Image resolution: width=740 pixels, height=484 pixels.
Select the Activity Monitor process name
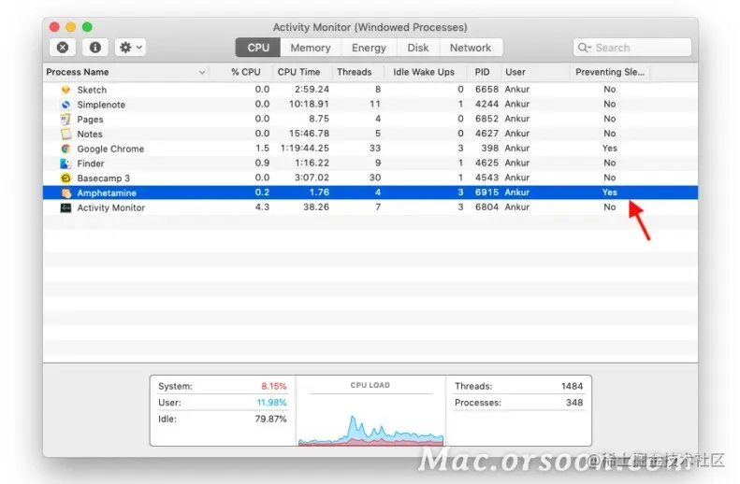click(111, 207)
